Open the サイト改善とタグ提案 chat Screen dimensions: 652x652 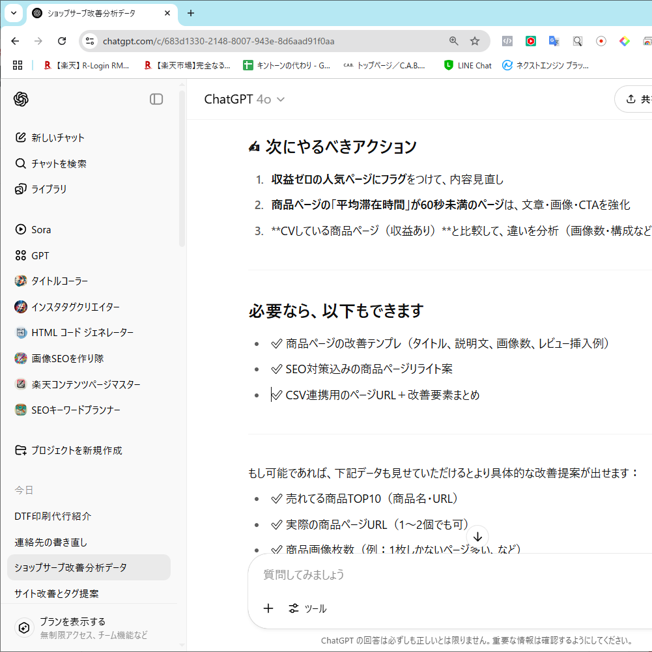57,593
